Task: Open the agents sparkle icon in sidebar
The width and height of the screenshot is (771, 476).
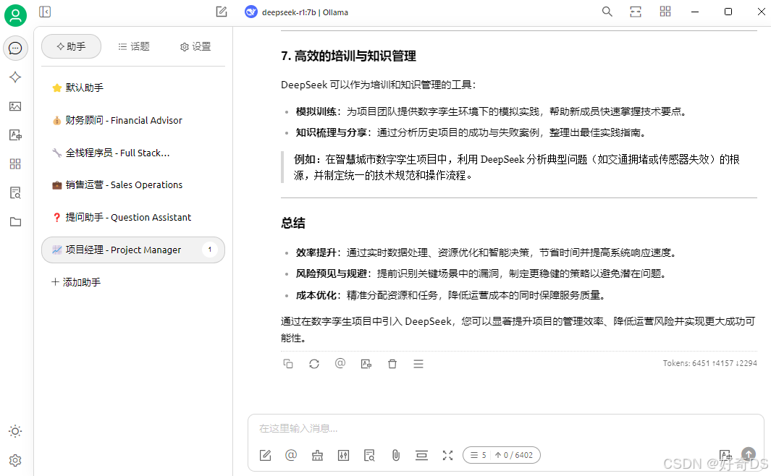Action: coord(15,77)
